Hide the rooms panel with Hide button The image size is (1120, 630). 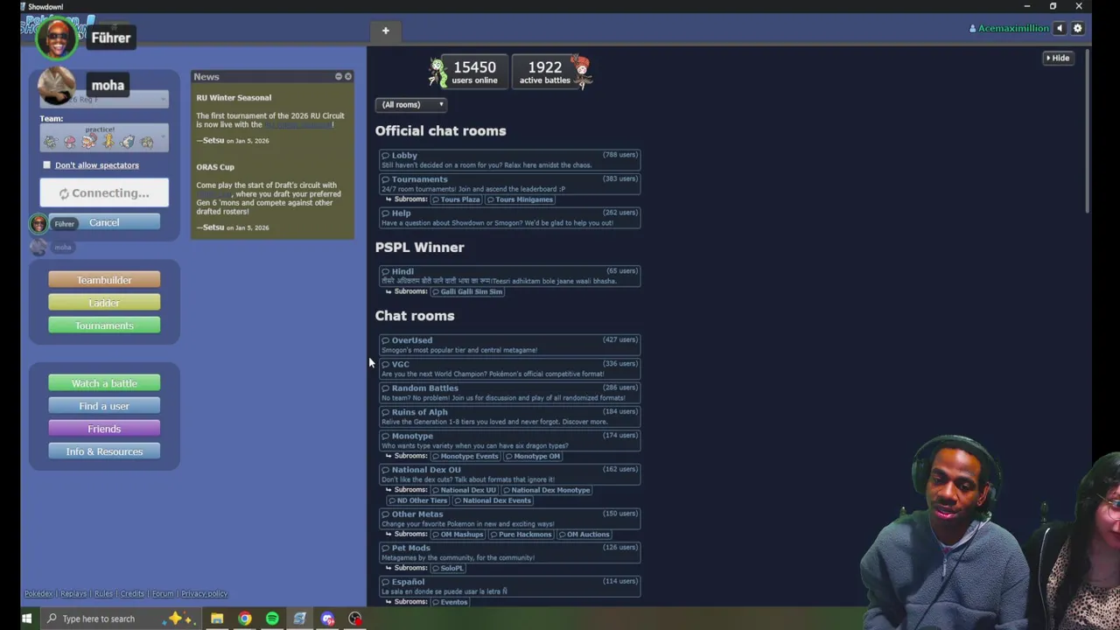click(1058, 58)
